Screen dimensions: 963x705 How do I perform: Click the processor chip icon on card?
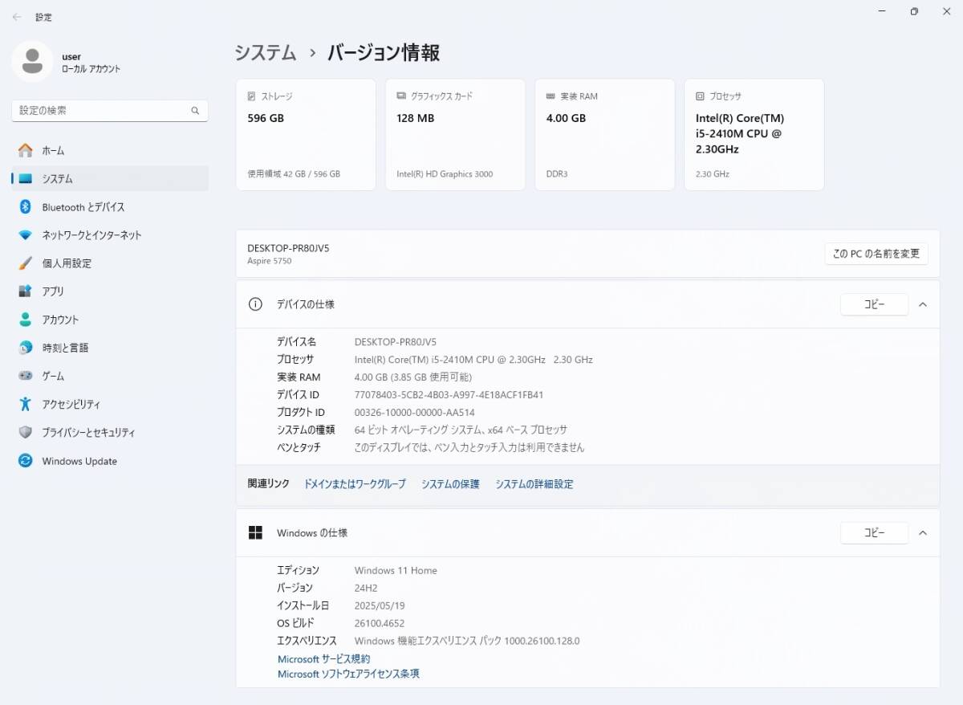(700, 96)
